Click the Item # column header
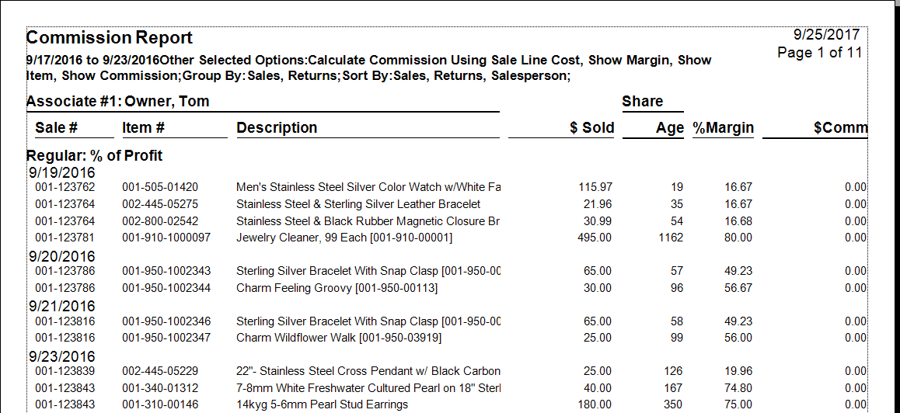 coord(143,128)
